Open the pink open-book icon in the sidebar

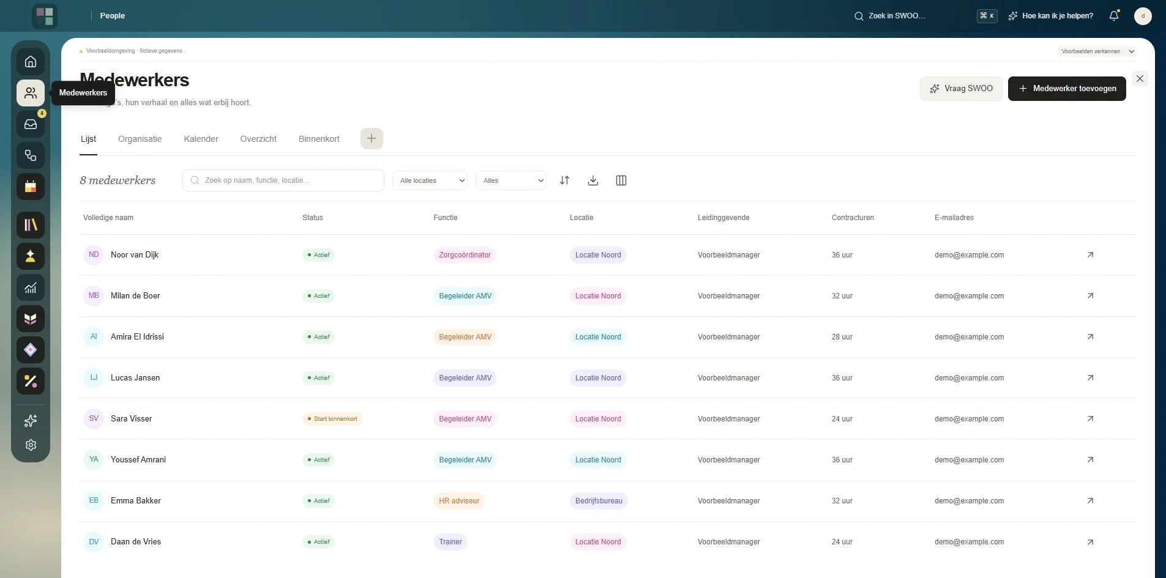point(31,319)
